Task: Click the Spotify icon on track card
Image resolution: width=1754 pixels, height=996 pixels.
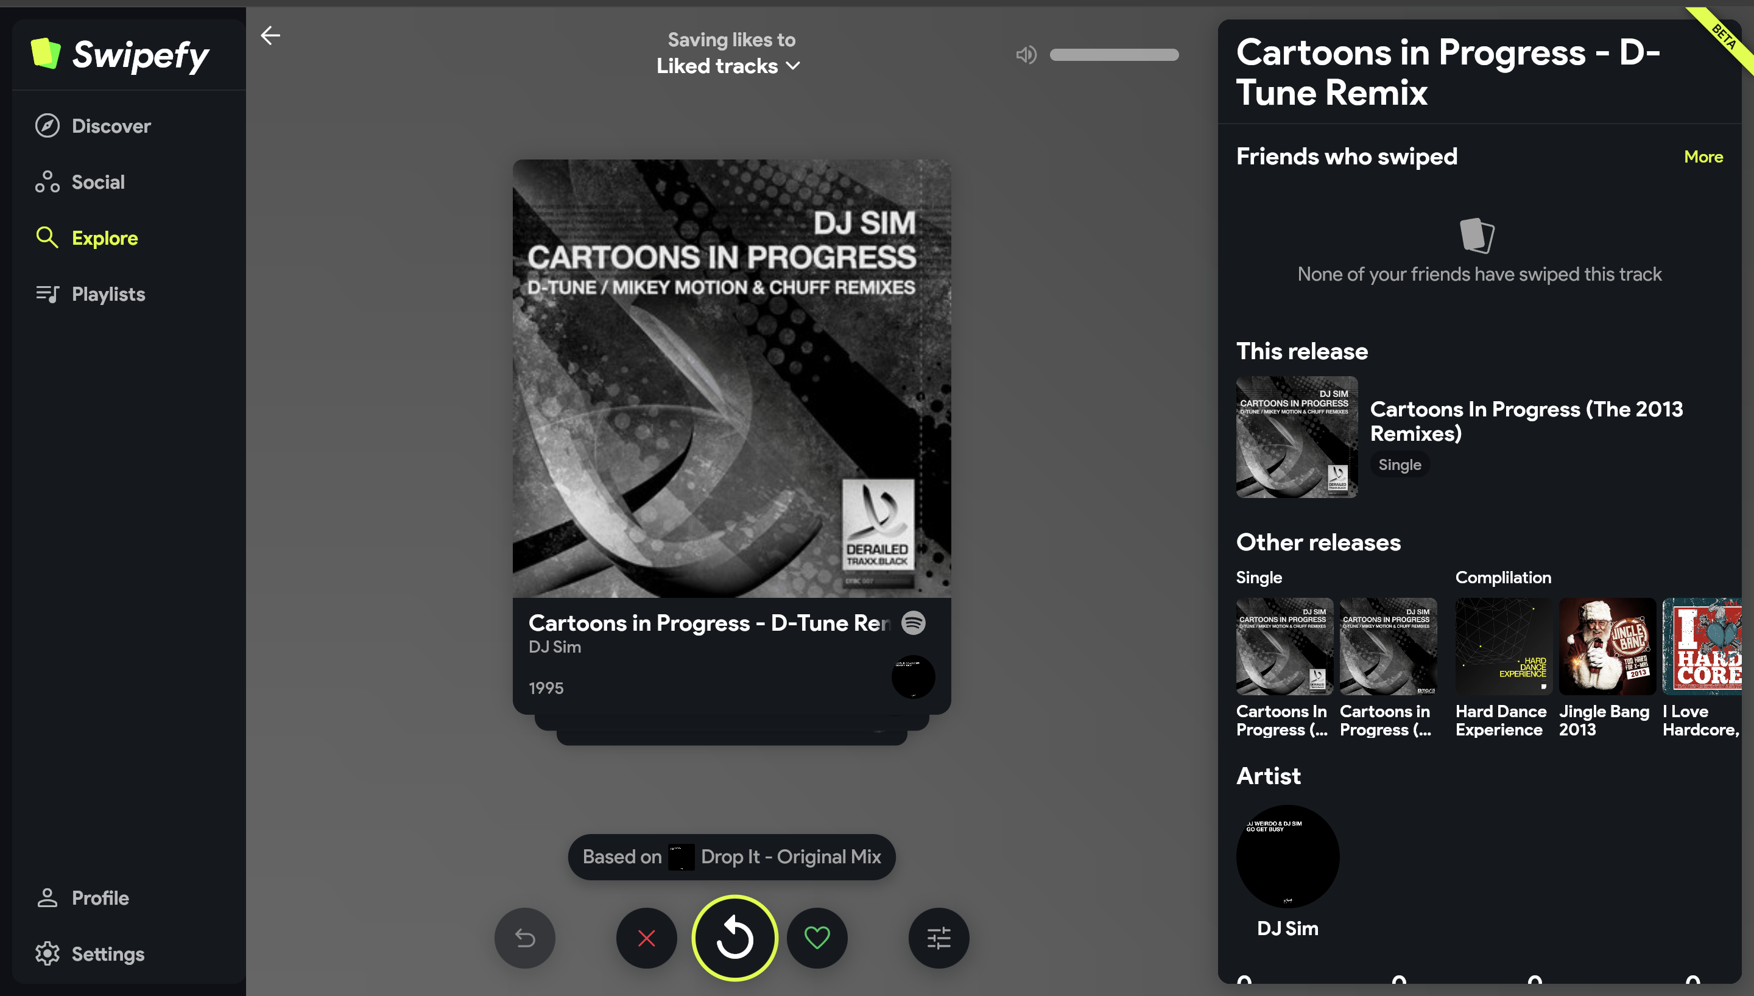Action: click(x=914, y=622)
